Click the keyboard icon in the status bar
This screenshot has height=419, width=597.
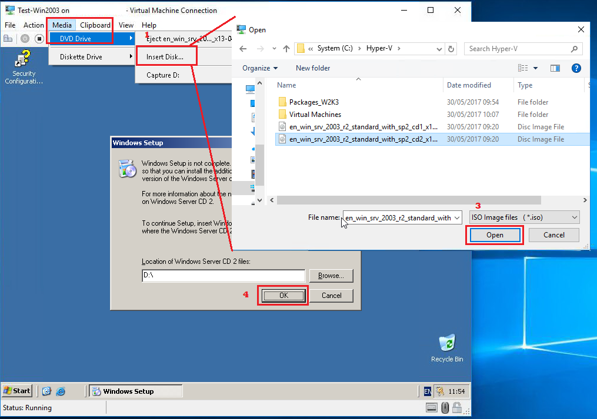(431, 407)
